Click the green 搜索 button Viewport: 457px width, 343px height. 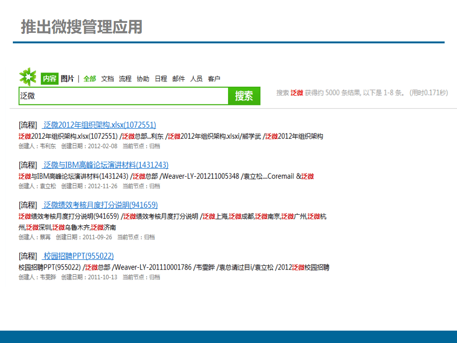coord(244,96)
